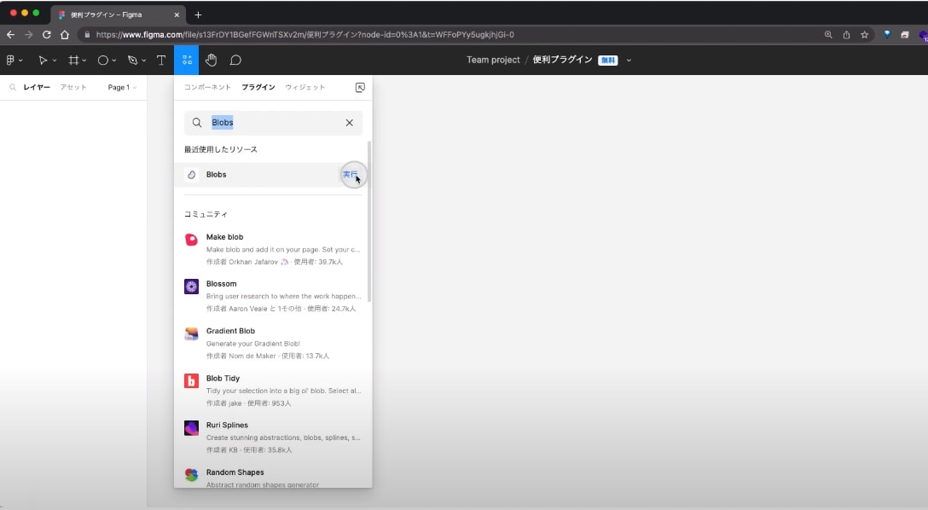Click the 無料 plan badge

[x=608, y=61]
